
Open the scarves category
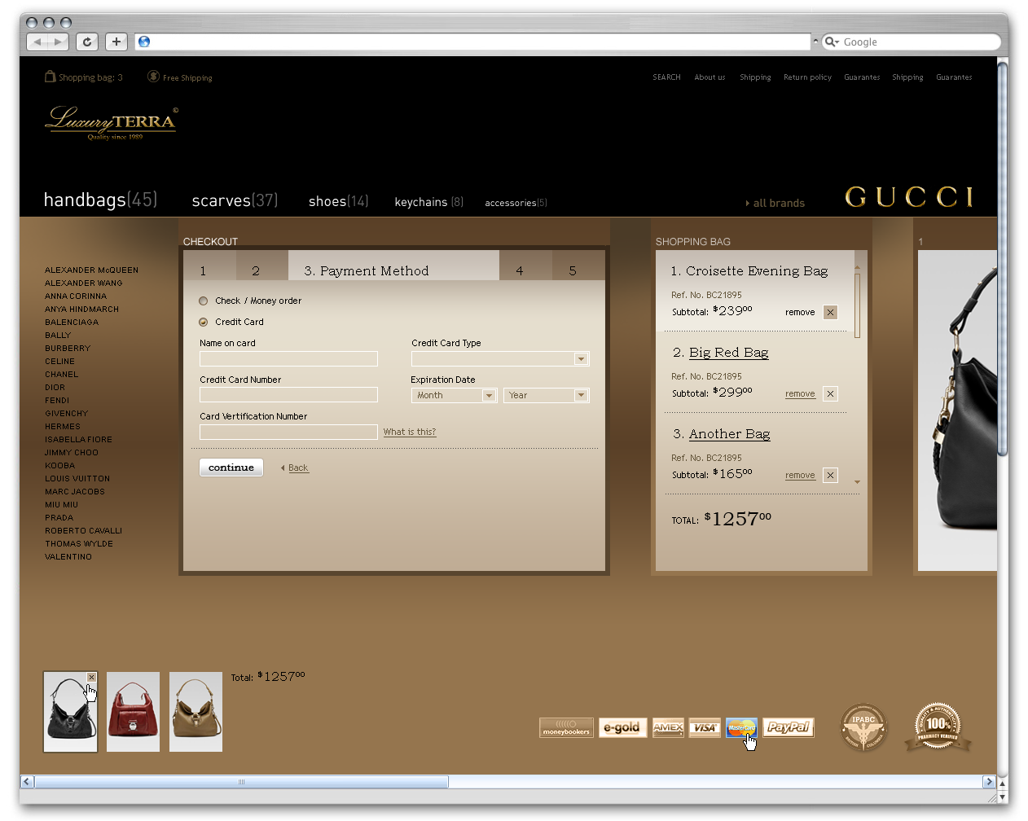(x=235, y=200)
